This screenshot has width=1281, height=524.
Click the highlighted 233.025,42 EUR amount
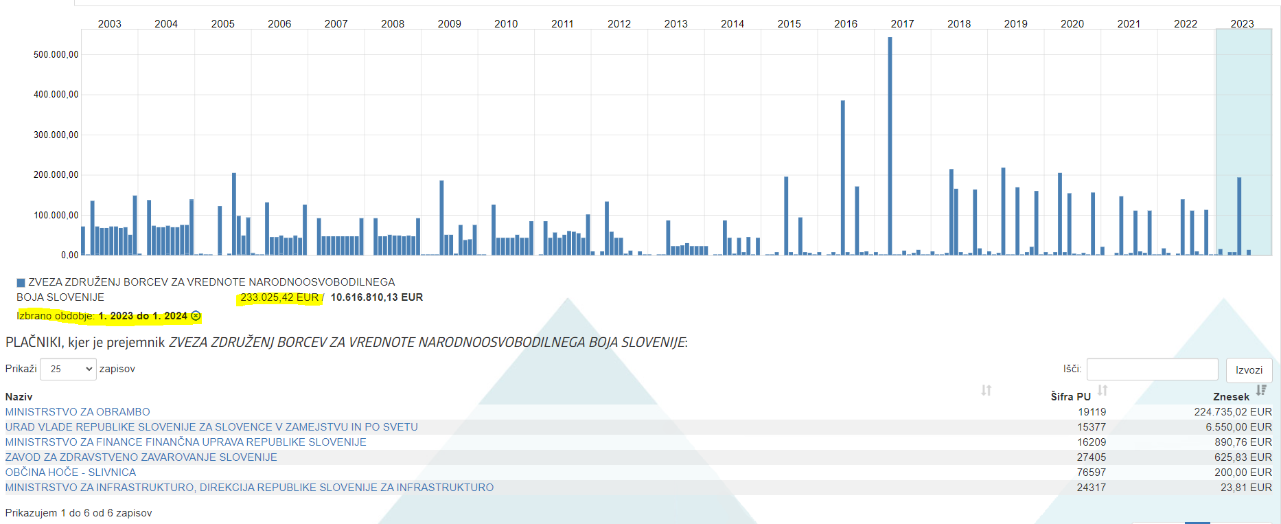tap(279, 297)
